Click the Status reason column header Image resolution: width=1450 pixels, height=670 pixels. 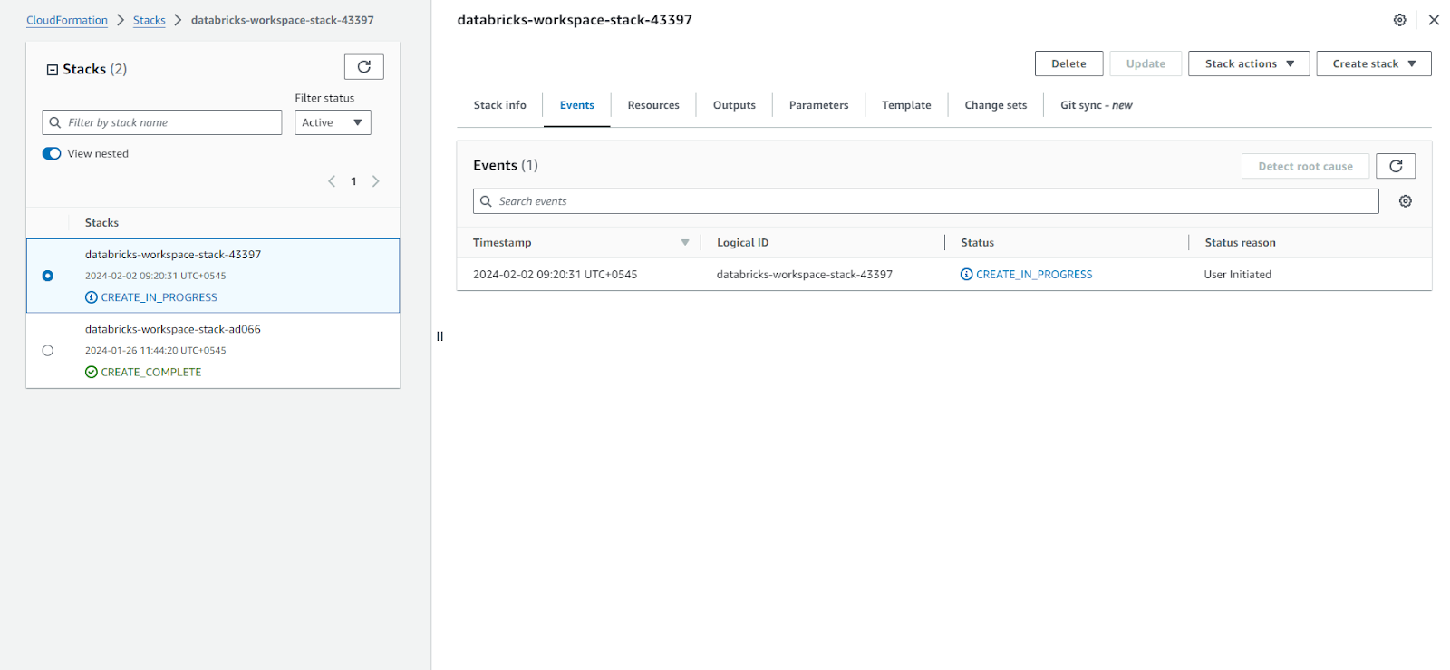coord(1240,243)
